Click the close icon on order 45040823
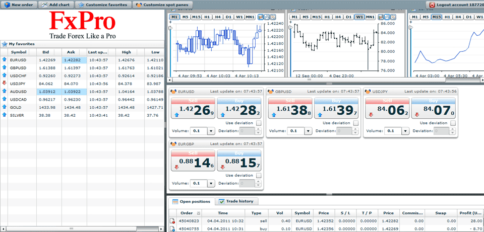Viewport: 484px width, 232px height. coord(173,221)
